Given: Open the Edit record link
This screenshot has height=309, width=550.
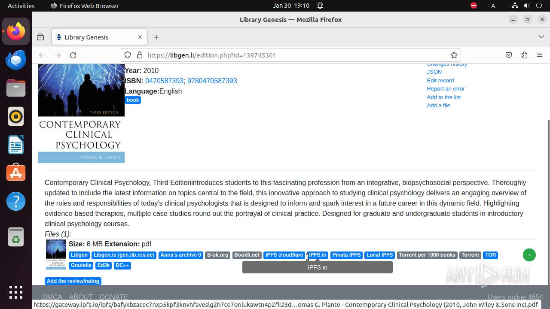Looking at the screenshot, I should click(x=440, y=80).
